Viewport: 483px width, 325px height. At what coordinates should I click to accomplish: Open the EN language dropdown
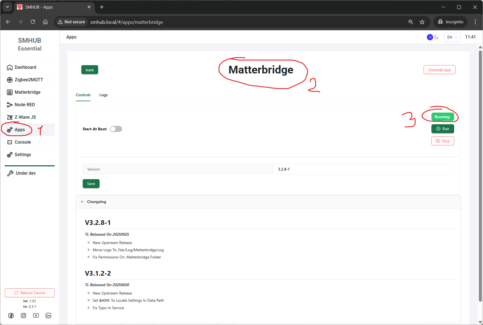[x=452, y=37]
